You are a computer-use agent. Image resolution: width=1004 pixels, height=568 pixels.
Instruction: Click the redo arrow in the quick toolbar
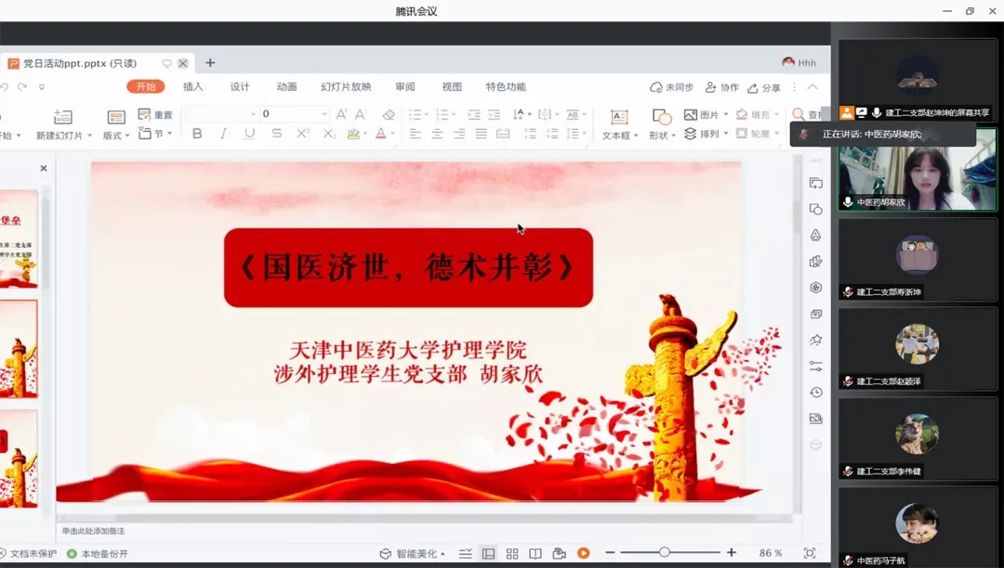[x=22, y=87]
